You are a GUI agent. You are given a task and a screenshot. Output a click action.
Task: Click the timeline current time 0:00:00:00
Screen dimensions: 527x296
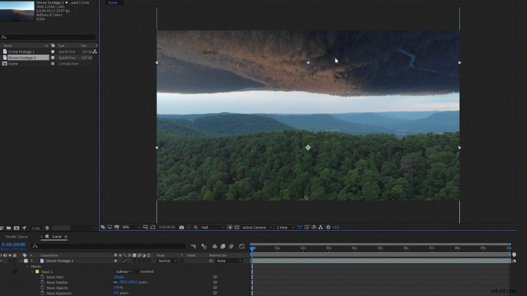tap(13, 245)
